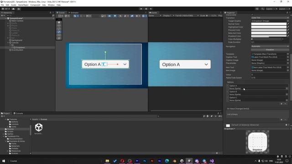
Task: Select the Rotate tool in Scene toolbar
Action: coord(59,29)
